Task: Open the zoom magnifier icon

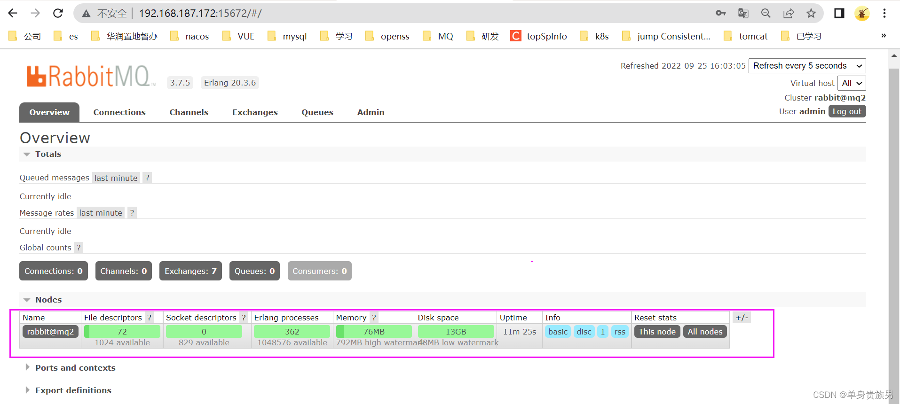Action: [x=766, y=13]
